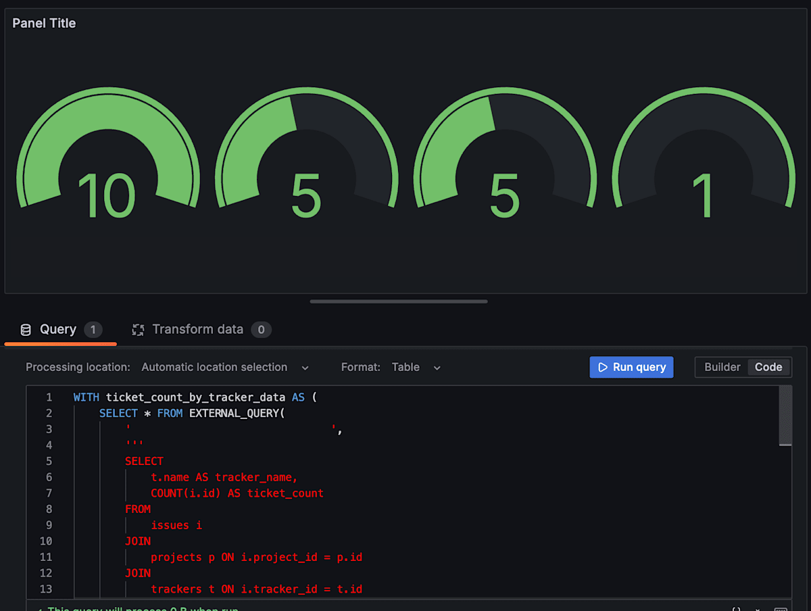Click the FROM keyword on line 8
This screenshot has width=811, height=611.
[138, 509]
